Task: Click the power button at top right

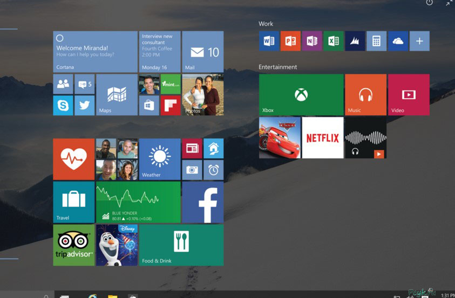Action: pyautogui.click(x=429, y=3)
